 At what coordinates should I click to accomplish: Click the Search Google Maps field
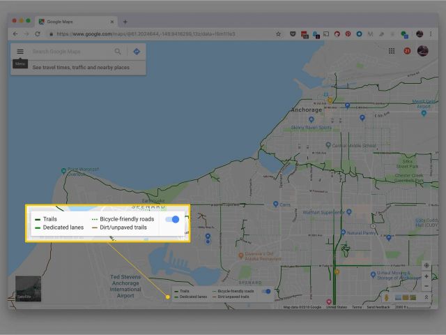71,52
